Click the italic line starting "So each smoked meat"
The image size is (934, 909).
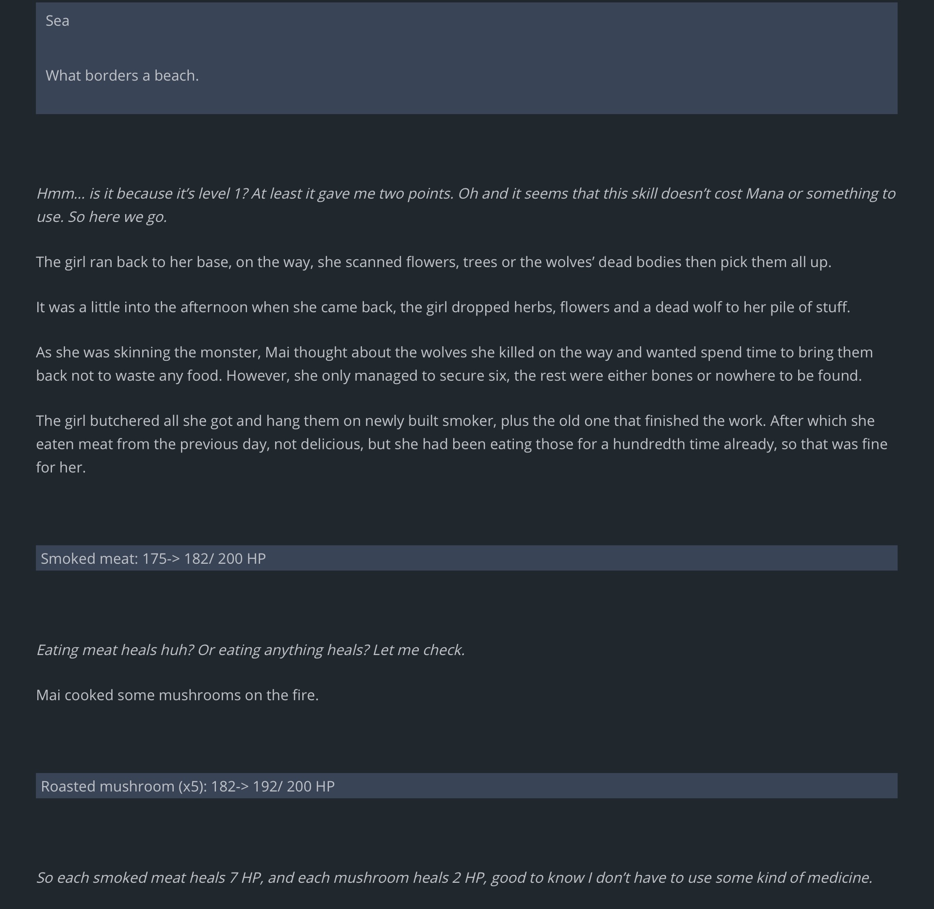(x=454, y=878)
